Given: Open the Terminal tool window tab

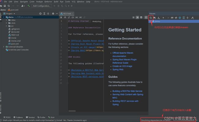Looking at the screenshot, I should point(30,117).
